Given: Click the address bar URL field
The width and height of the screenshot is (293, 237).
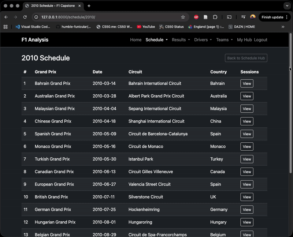Looking at the screenshot, I should [110, 17].
